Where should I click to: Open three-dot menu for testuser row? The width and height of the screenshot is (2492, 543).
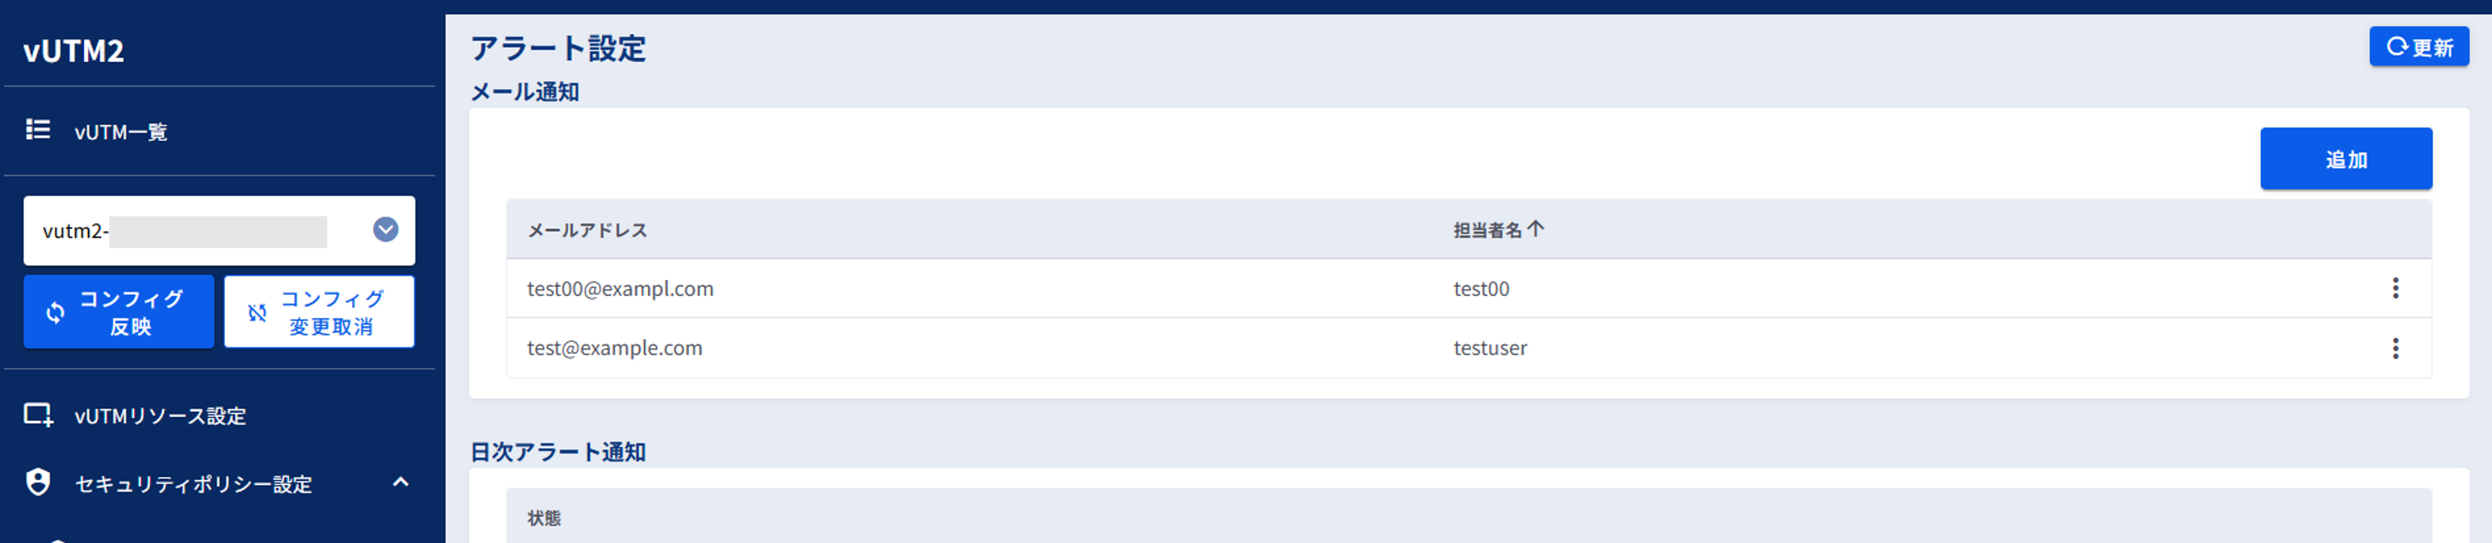(x=2395, y=348)
